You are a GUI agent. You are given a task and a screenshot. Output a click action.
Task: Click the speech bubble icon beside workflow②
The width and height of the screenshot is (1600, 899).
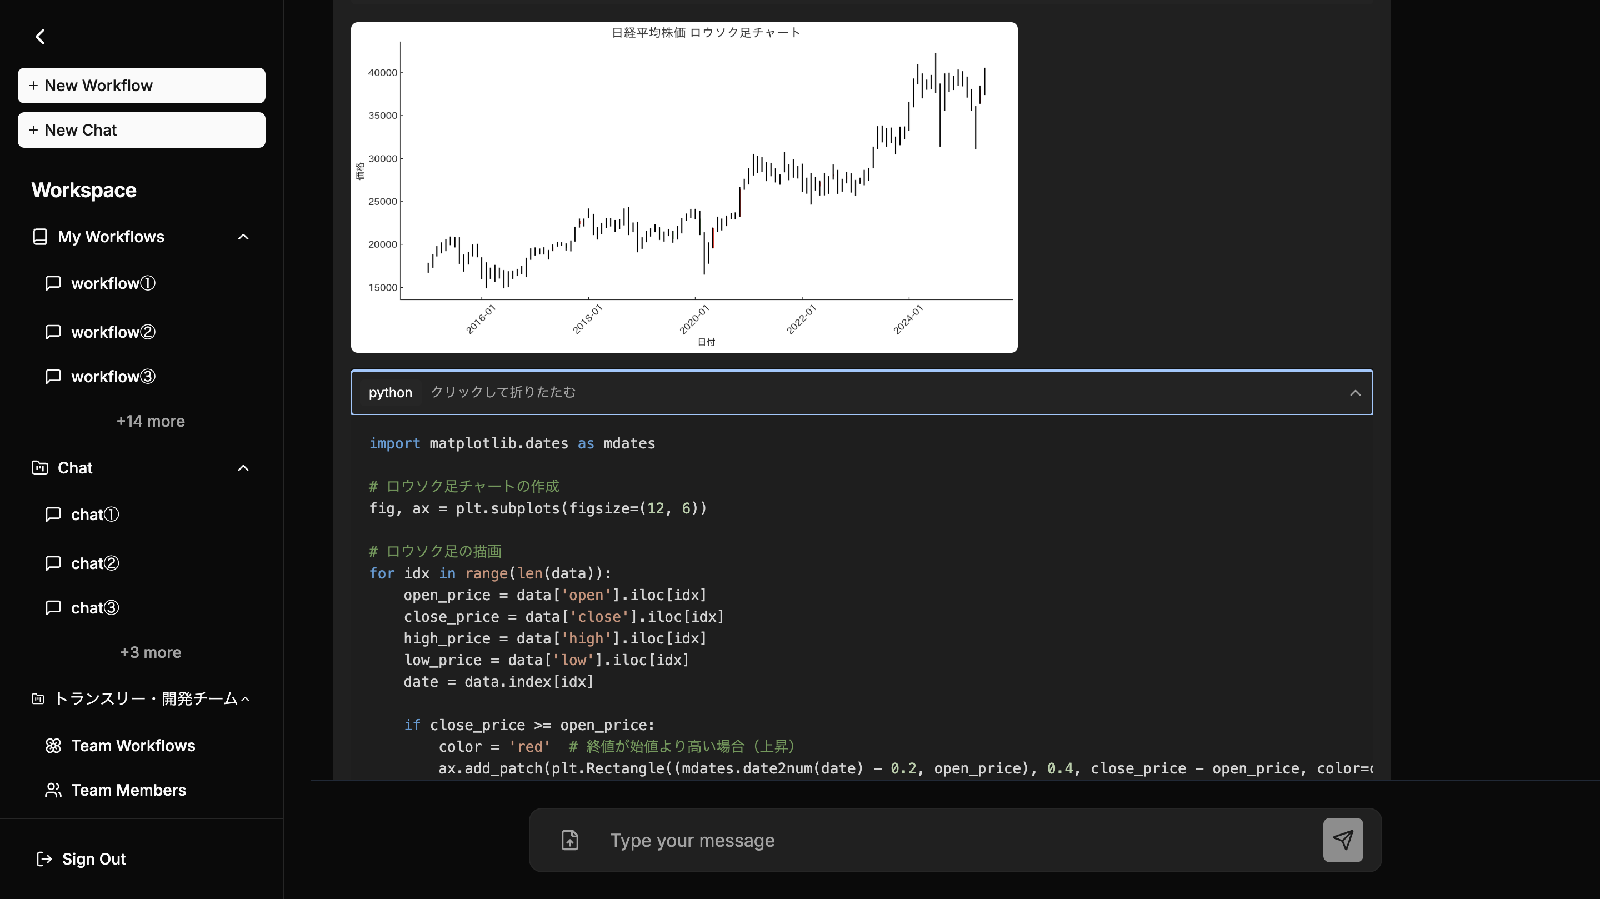(x=53, y=332)
